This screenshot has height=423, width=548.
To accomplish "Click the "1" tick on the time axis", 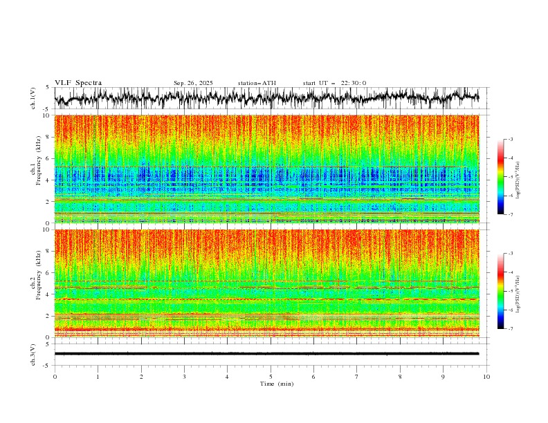I will [98, 377].
